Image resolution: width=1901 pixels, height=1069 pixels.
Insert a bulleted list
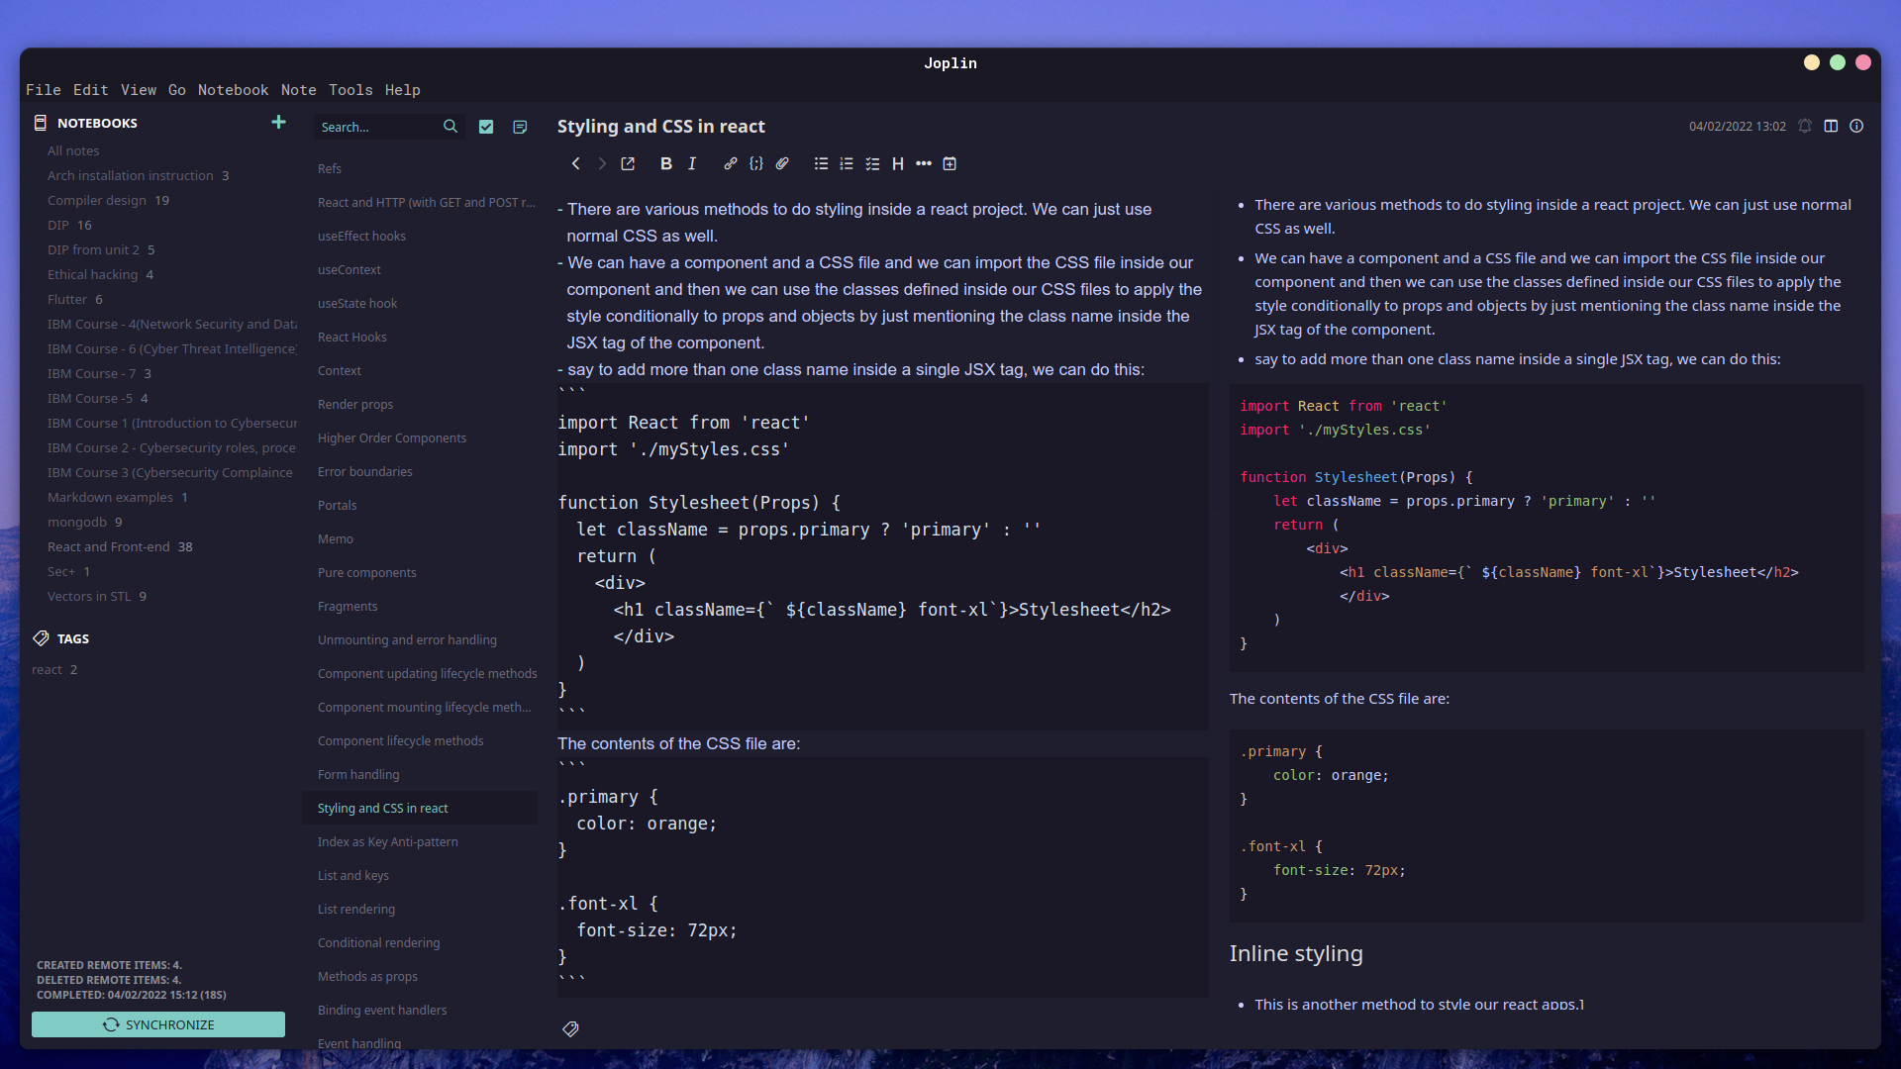click(x=821, y=163)
